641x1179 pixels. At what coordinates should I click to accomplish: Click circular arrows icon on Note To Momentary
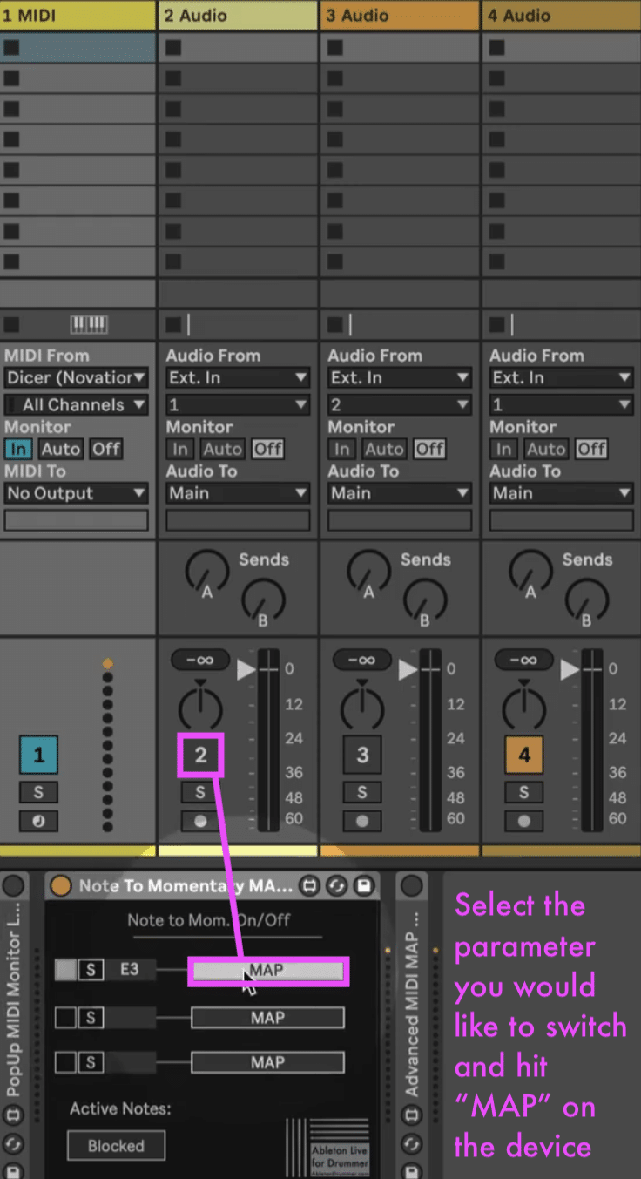[x=337, y=886]
